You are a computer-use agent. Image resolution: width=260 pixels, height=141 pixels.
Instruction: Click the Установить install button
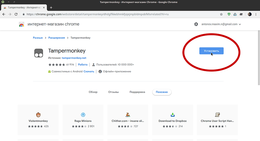pos(211,51)
